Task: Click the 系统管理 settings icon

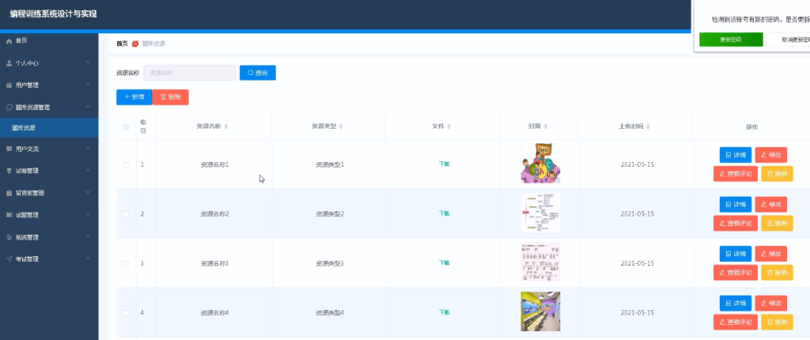Action: 9,238
